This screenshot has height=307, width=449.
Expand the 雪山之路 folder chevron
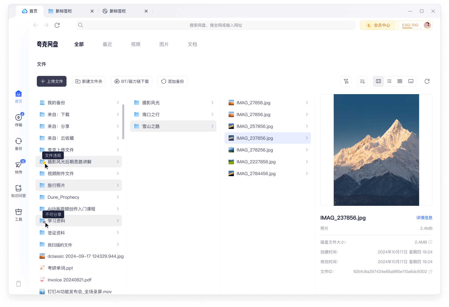212,126
